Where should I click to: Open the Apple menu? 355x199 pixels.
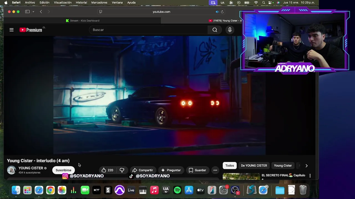(x=6, y=2)
